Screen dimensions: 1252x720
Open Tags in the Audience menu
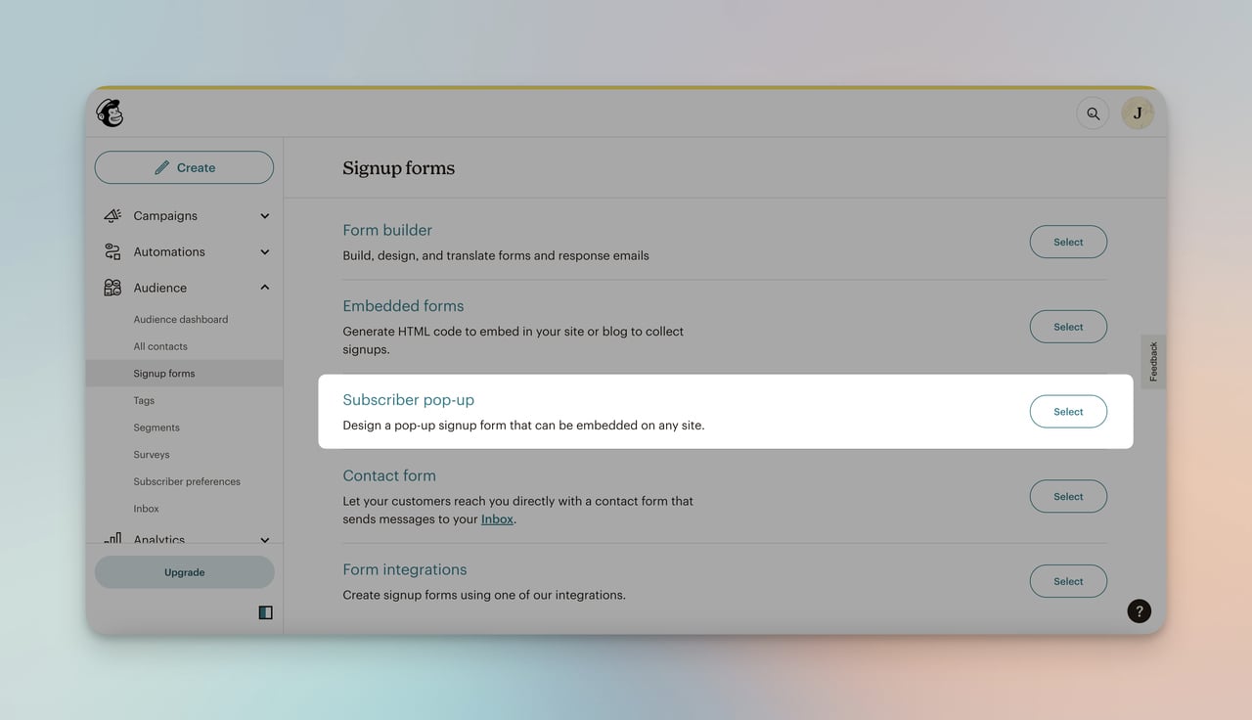tap(144, 400)
